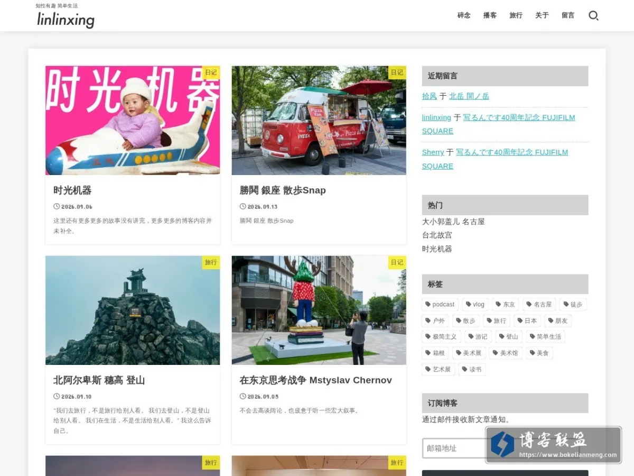Click the 日记 badge on 时光机器 card
Viewport: 634px width, 476px height.
[211, 72]
